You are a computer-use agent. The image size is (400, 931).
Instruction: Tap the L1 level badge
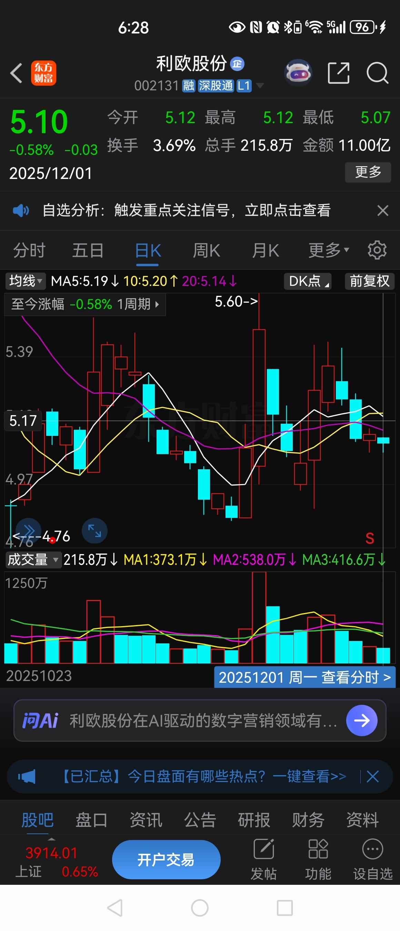[244, 86]
